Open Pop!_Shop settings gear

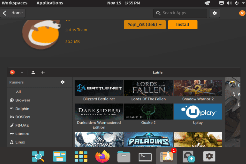pyautogui.click(x=215, y=13)
